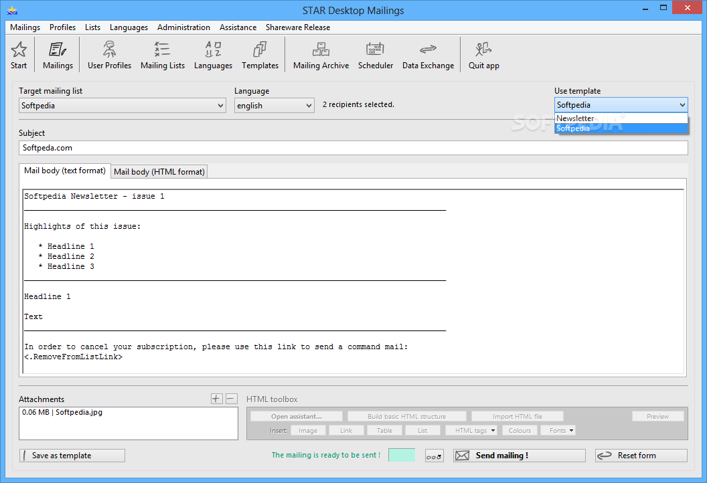Click the Insert List button
Image resolution: width=707 pixels, height=483 pixels.
(422, 431)
